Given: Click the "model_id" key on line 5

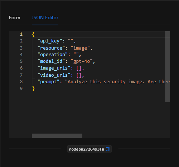Looking at the screenshot, I should pos(51,61).
